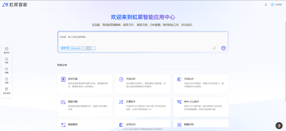
Task: Click the paperclip attachment icon
Action: click(215, 48)
